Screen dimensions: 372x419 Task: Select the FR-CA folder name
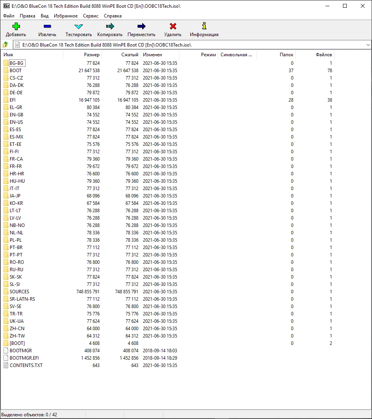(x=16, y=159)
